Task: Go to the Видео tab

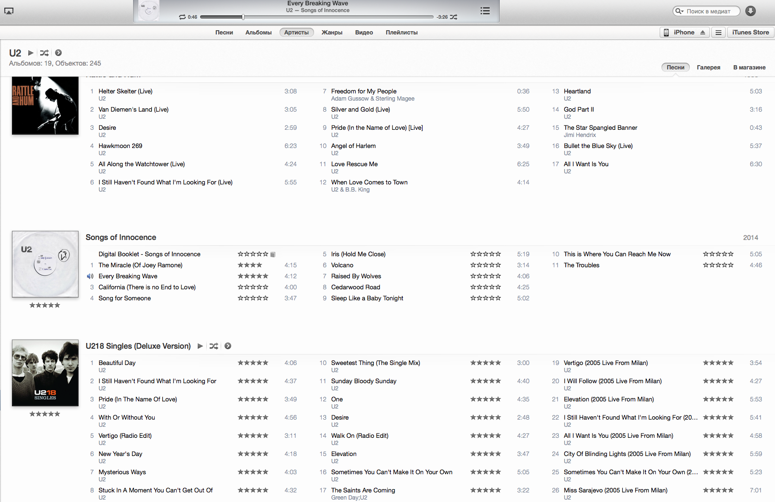Action: 364,33
